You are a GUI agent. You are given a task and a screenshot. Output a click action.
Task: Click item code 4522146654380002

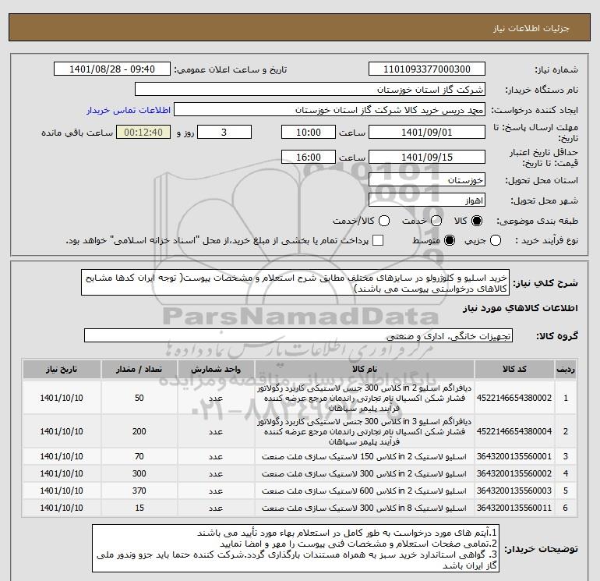pyautogui.click(x=514, y=398)
